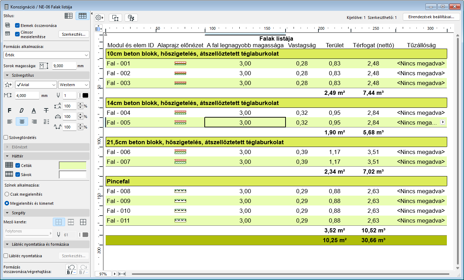Select in 3D view toolbar icon
The height and width of the screenshot is (280, 464).
[131, 18]
